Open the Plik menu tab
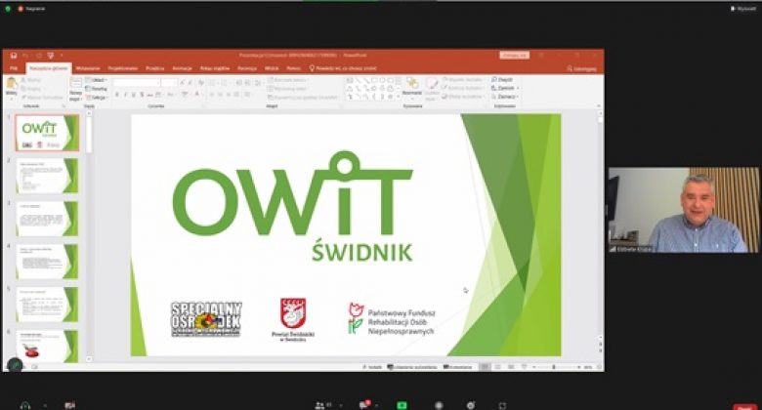Viewport: 762px width, 410px height. point(14,68)
